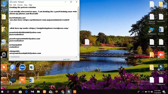This screenshot has width=168, height=94.
Task: Select the Screenshot app desktop shortcut
Action: pyautogui.click(x=22, y=81)
